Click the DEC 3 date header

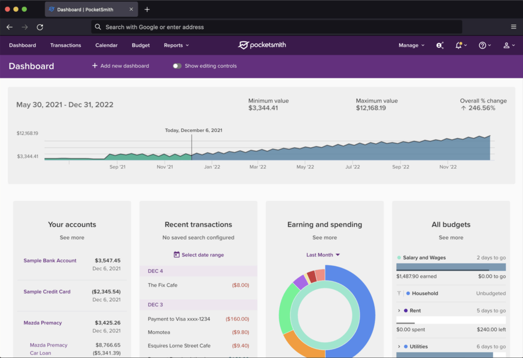(x=198, y=305)
